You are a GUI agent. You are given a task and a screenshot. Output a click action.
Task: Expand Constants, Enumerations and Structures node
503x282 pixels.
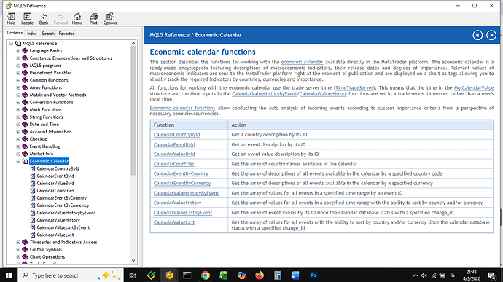tap(18, 58)
